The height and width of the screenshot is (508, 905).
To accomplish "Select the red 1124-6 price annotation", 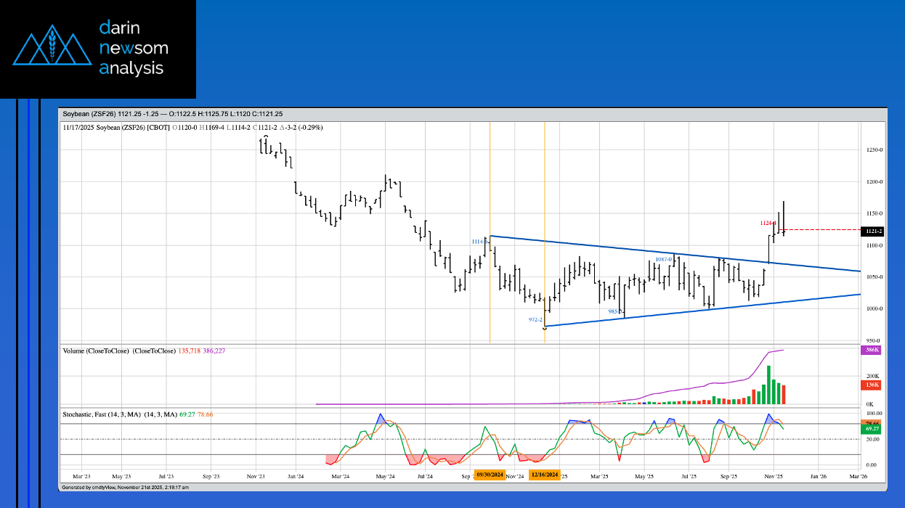I will 768,223.
